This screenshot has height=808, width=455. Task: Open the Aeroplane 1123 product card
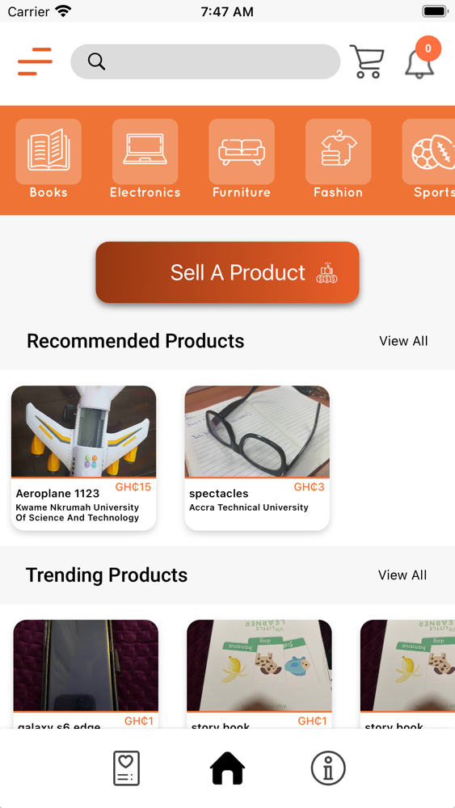click(x=83, y=458)
